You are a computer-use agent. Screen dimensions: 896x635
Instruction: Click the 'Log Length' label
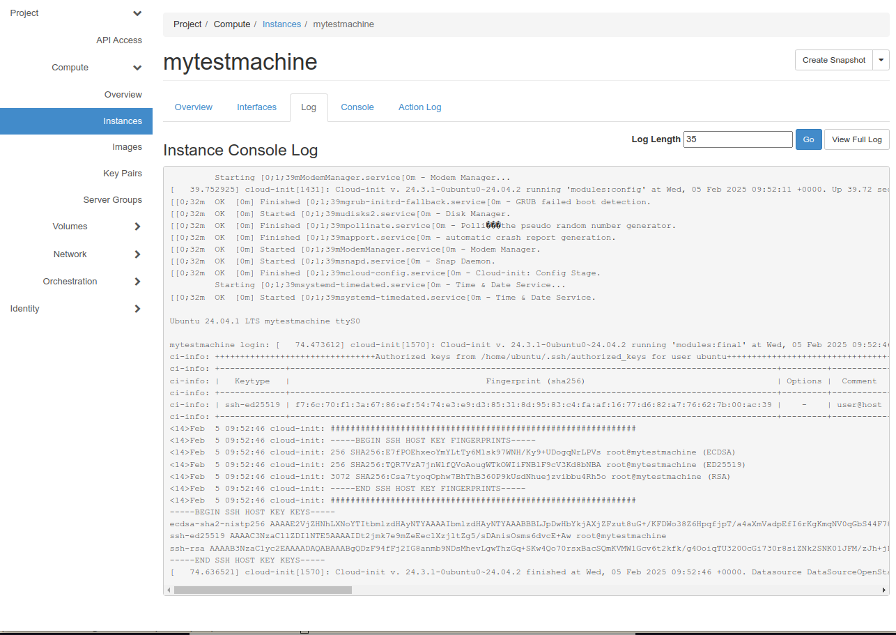click(x=656, y=139)
